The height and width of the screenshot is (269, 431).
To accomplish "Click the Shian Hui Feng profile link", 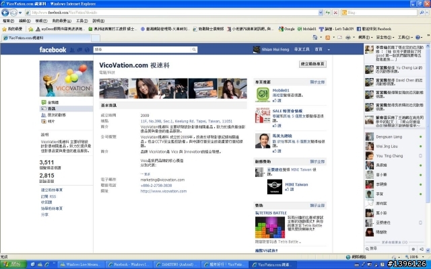I will [x=275, y=50].
